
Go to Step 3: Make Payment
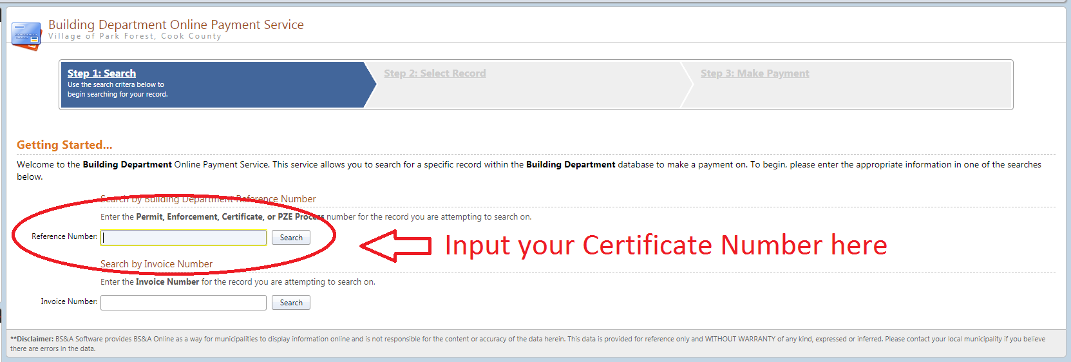755,73
